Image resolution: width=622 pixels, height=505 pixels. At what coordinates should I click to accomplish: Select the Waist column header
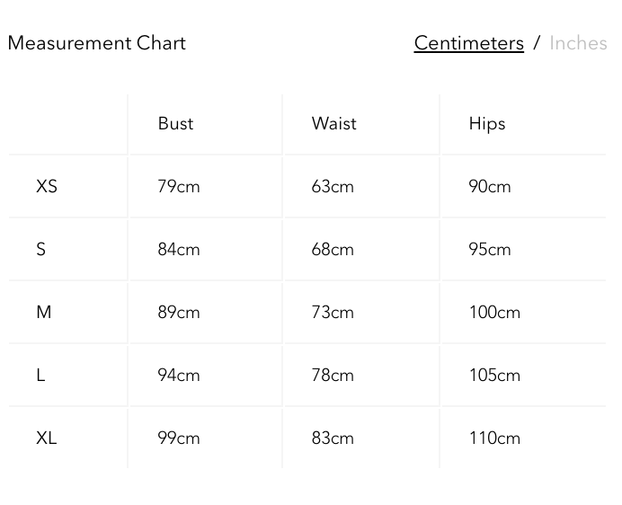pos(333,124)
